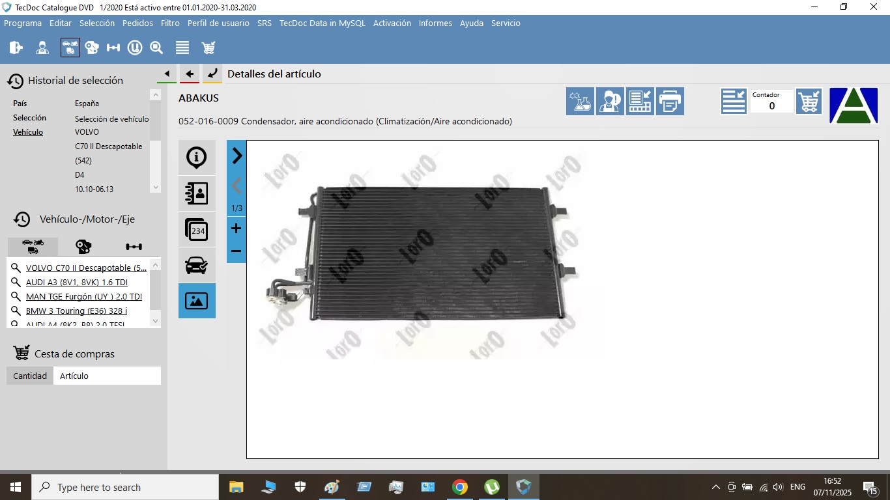Screen dimensions: 890x500
Task: Click the condenser product image
Action: [x=430, y=254]
